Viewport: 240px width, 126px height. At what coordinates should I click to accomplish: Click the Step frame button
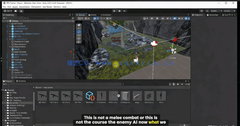(125, 11)
